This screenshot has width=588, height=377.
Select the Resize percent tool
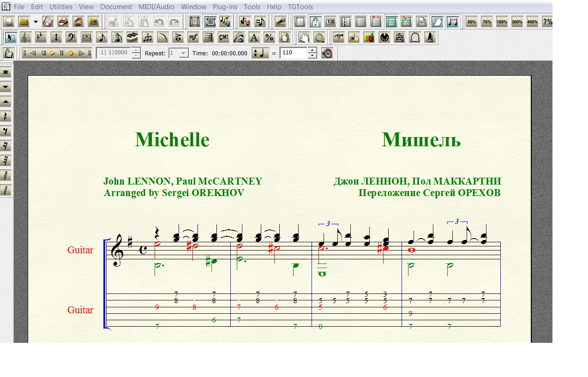(x=269, y=37)
